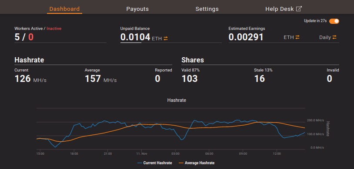Click the stale shares count 16

pyautogui.click(x=259, y=79)
